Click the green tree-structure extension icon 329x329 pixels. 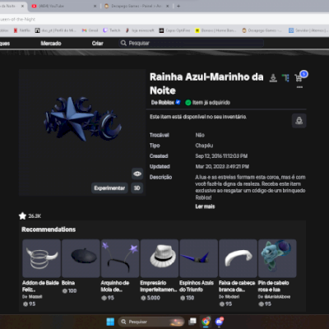pos(285,78)
